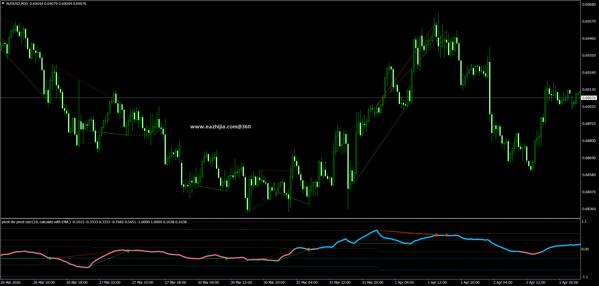Click time axis label 27 Mar 02:00
Viewport: 599px width, 286px height.
pyautogui.click(x=110, y=282)
